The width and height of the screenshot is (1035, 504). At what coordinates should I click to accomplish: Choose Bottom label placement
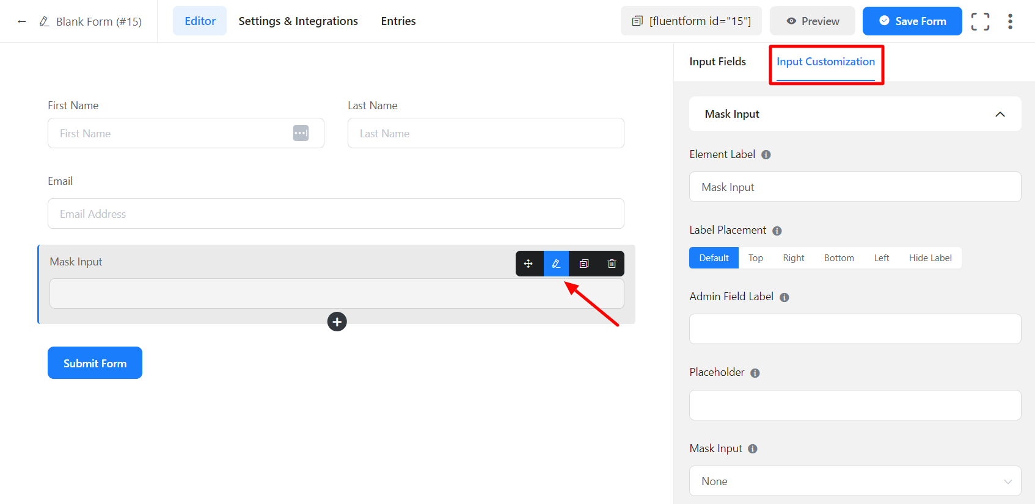point(838,258)
